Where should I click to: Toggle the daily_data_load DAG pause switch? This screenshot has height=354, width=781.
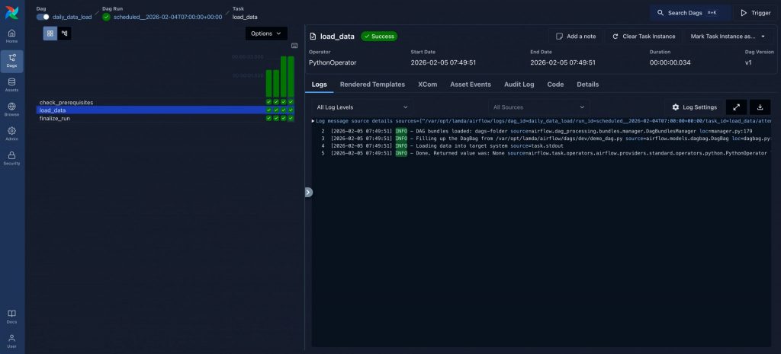tap(43, 17)
